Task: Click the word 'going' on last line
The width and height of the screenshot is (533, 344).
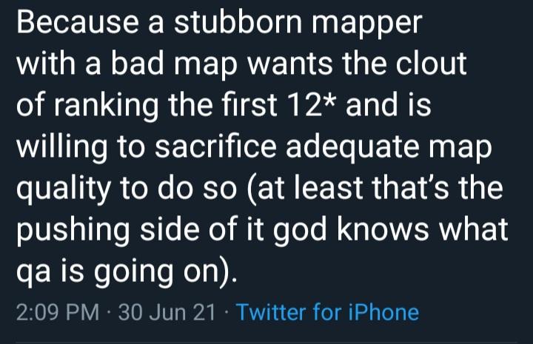Action: 133,274
